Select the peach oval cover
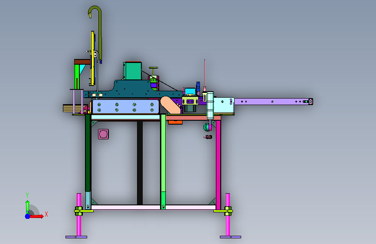Image resolution: width=376 pixels, height=244 pixels. (x=170, y=105)
